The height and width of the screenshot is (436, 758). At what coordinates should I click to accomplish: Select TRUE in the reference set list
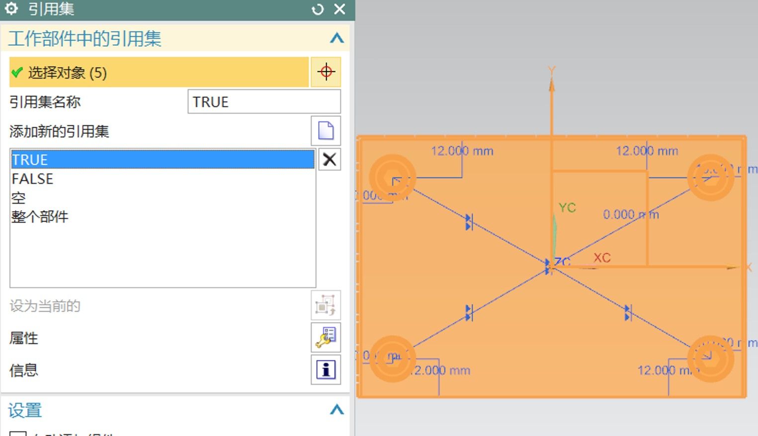coord(163,160)
